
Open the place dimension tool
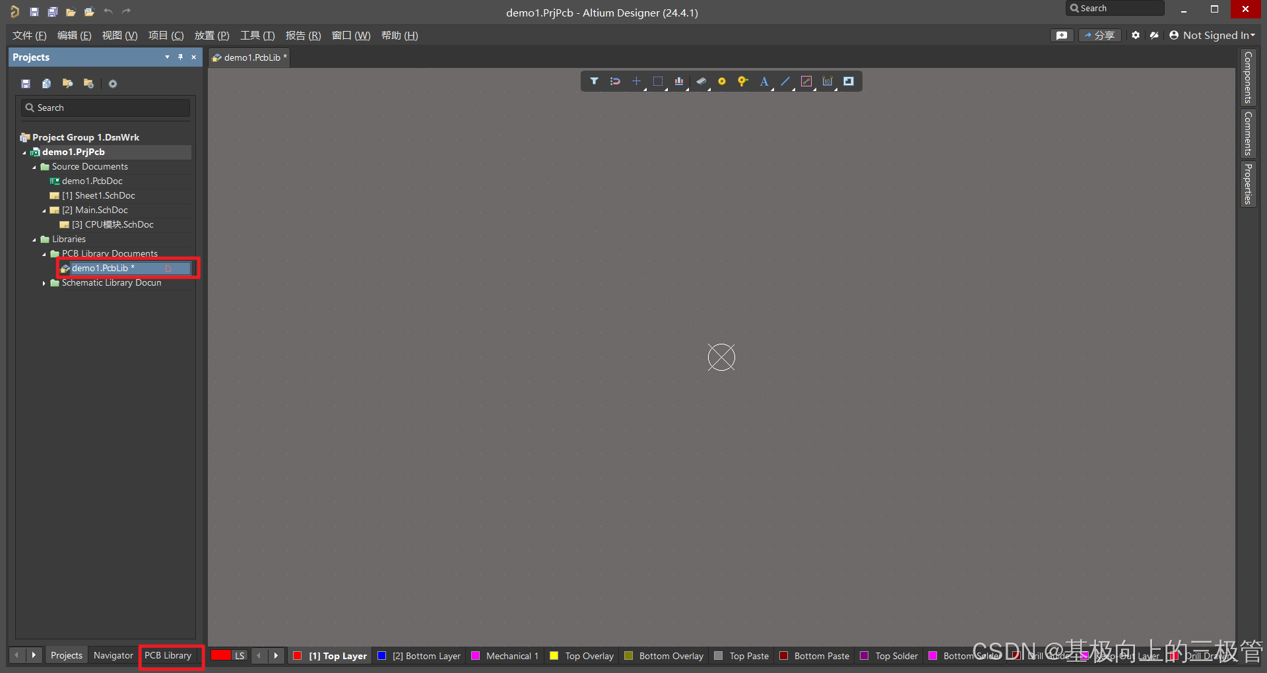pyautogui.click(x=828, y=81)
